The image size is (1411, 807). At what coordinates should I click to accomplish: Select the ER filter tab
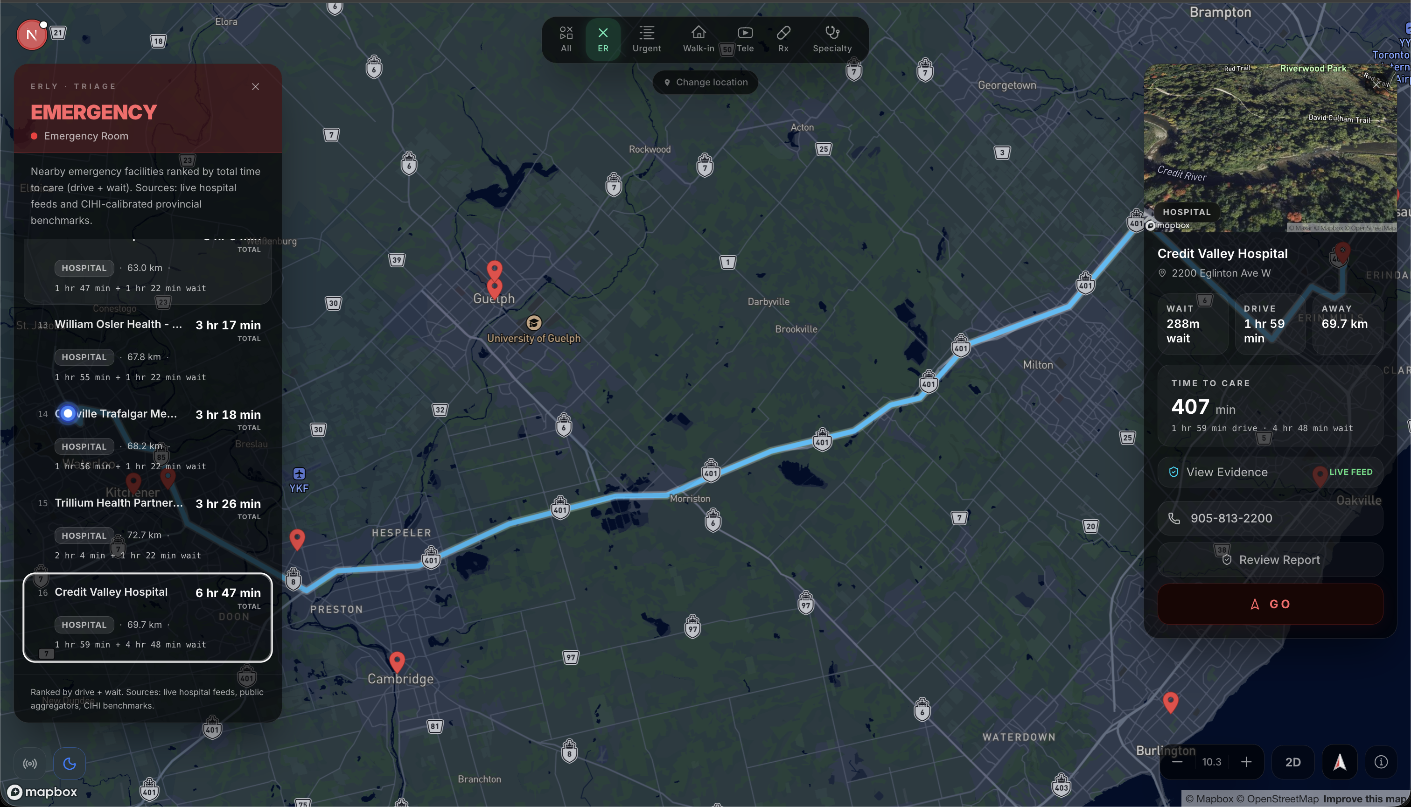(x=603, y=39)
